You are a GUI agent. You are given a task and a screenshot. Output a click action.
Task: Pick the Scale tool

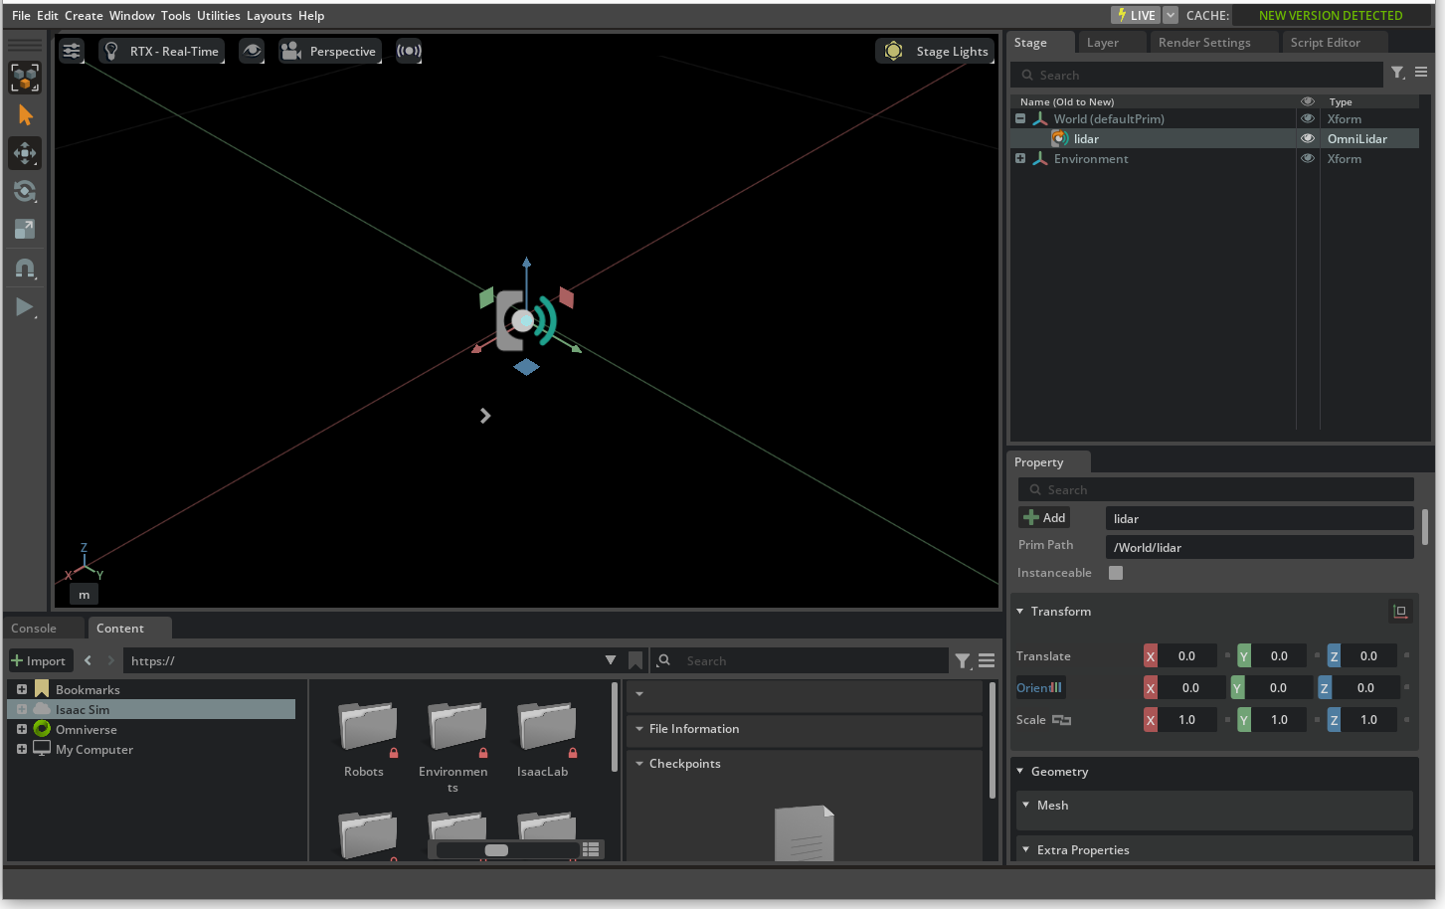[25, 229]
